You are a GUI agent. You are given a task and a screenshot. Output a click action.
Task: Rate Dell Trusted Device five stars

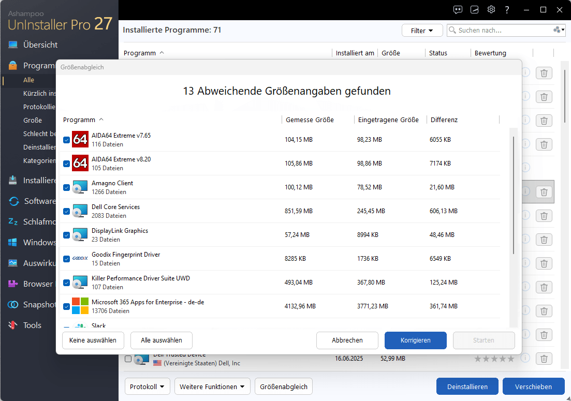pyautogui.click(x=511, y=359)
